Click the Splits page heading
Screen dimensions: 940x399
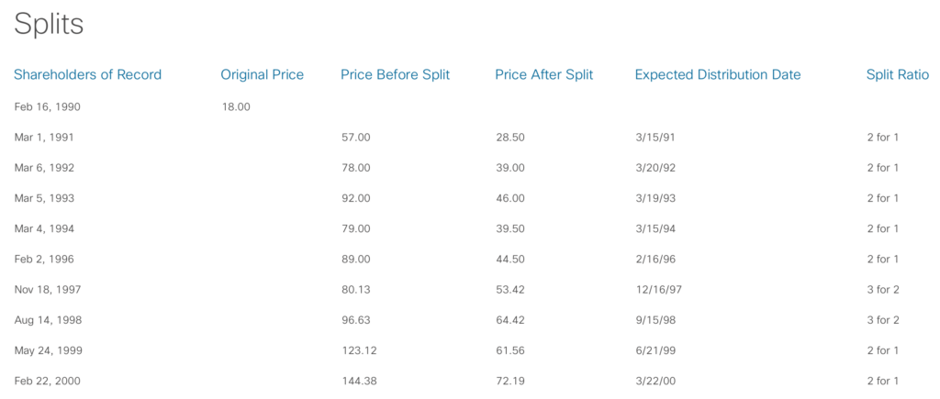coord(49,25)
